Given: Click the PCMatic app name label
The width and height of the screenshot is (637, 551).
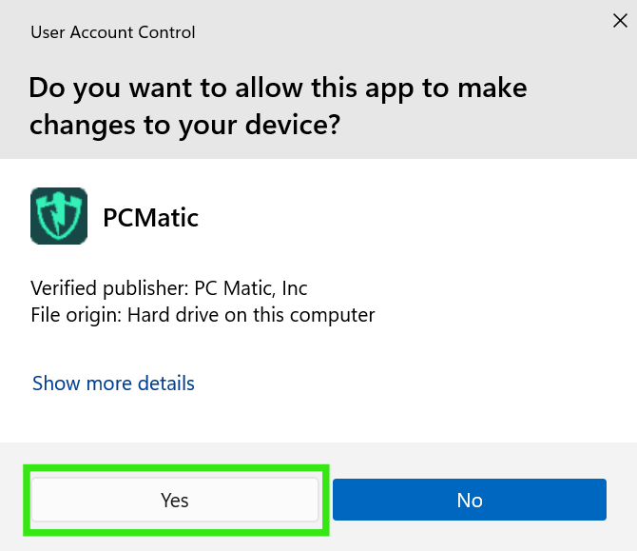Looking at the screenshot, I should tap(151, 218).
